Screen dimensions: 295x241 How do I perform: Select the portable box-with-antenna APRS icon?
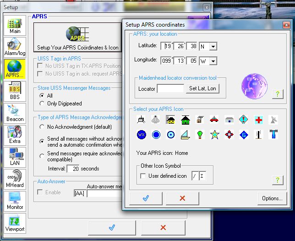(x=141, y=120)
